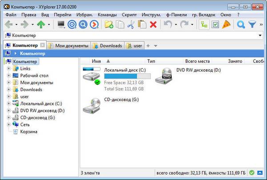Open the Перейти menu

click(62, 15)
